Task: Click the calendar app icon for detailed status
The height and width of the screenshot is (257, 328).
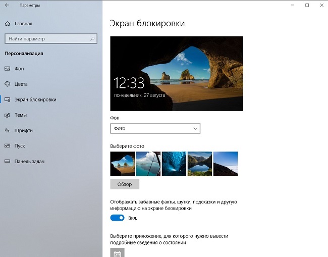Action: (x=118, y=252)
